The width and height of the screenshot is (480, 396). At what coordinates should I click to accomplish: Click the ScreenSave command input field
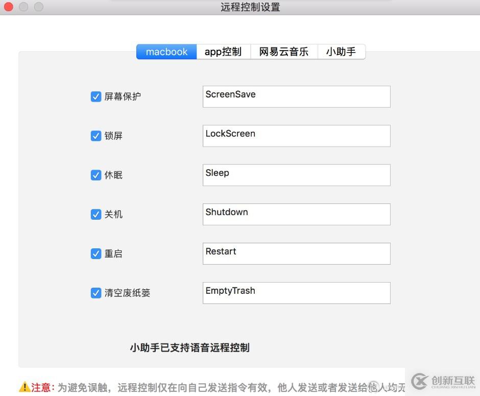pyautogui.click(x=296, y=96)
